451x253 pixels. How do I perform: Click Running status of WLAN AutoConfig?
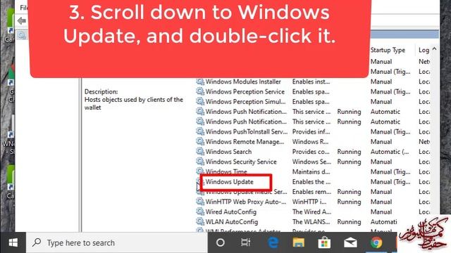tap(349, 222)
